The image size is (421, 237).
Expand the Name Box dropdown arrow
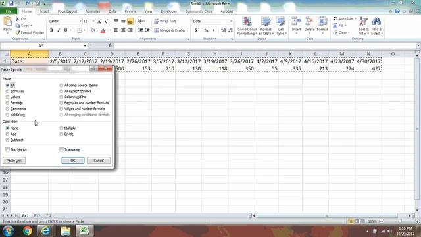(x=85, y=45)
